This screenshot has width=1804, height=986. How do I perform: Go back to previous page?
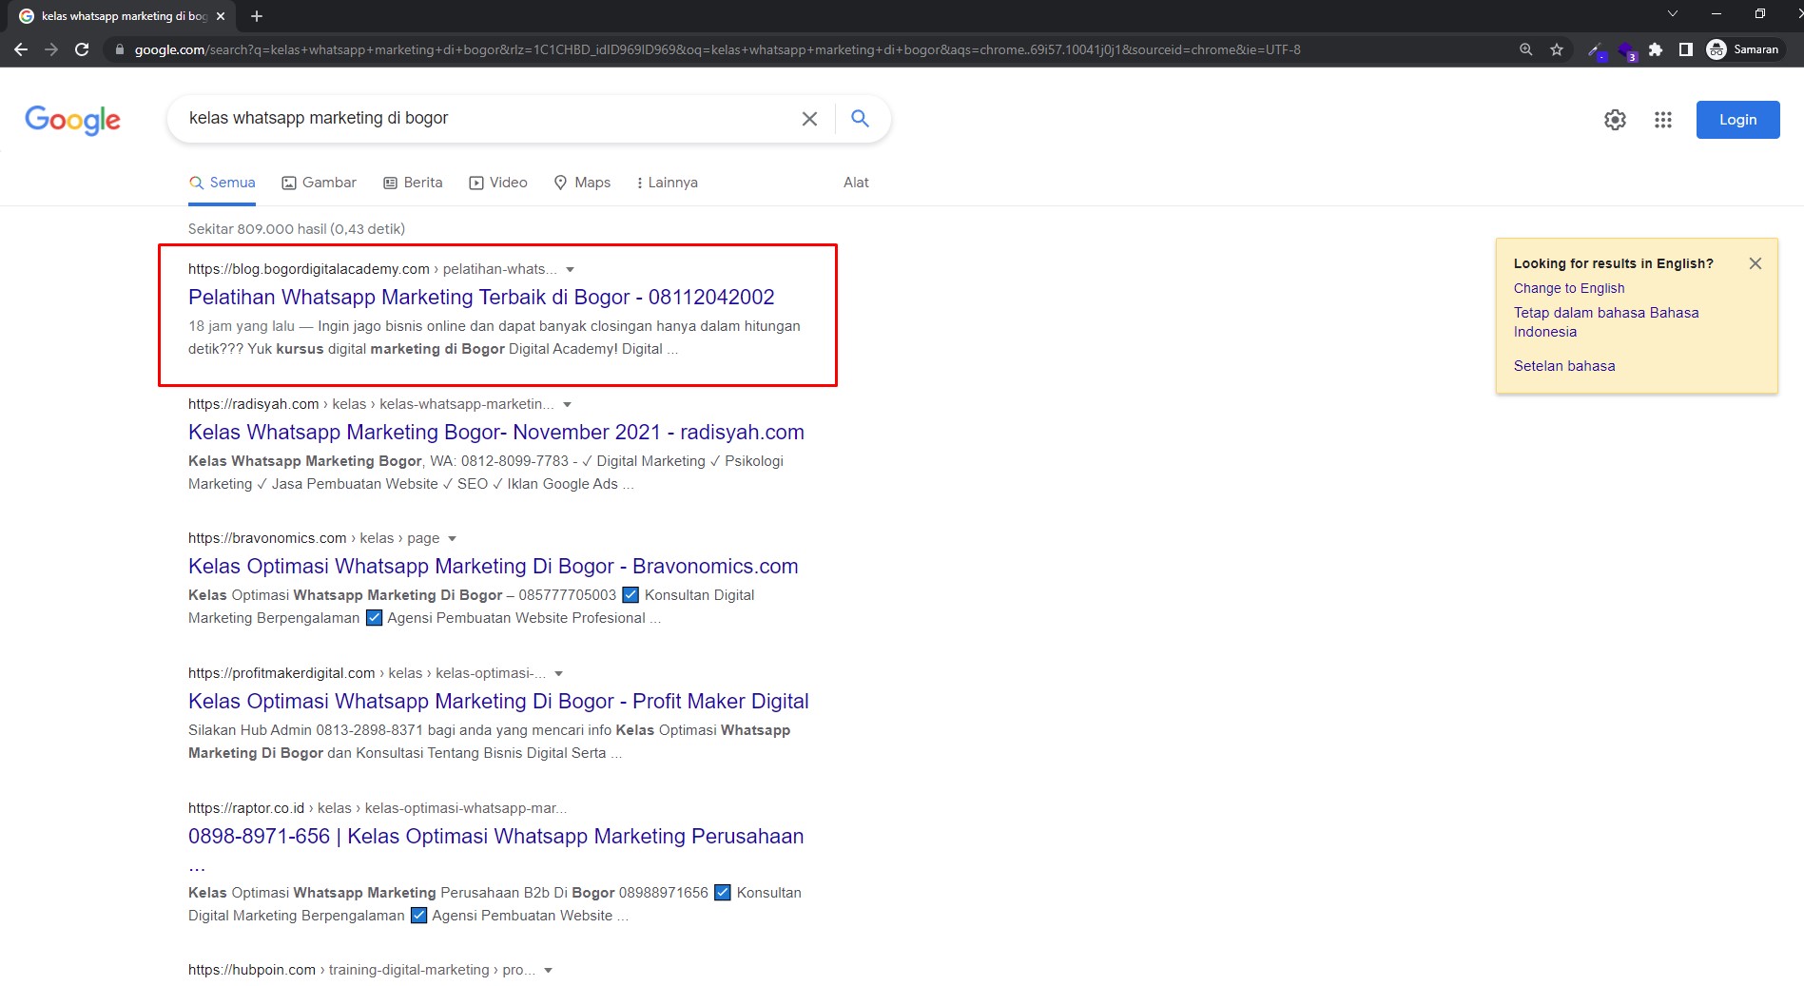coord(21,49)
